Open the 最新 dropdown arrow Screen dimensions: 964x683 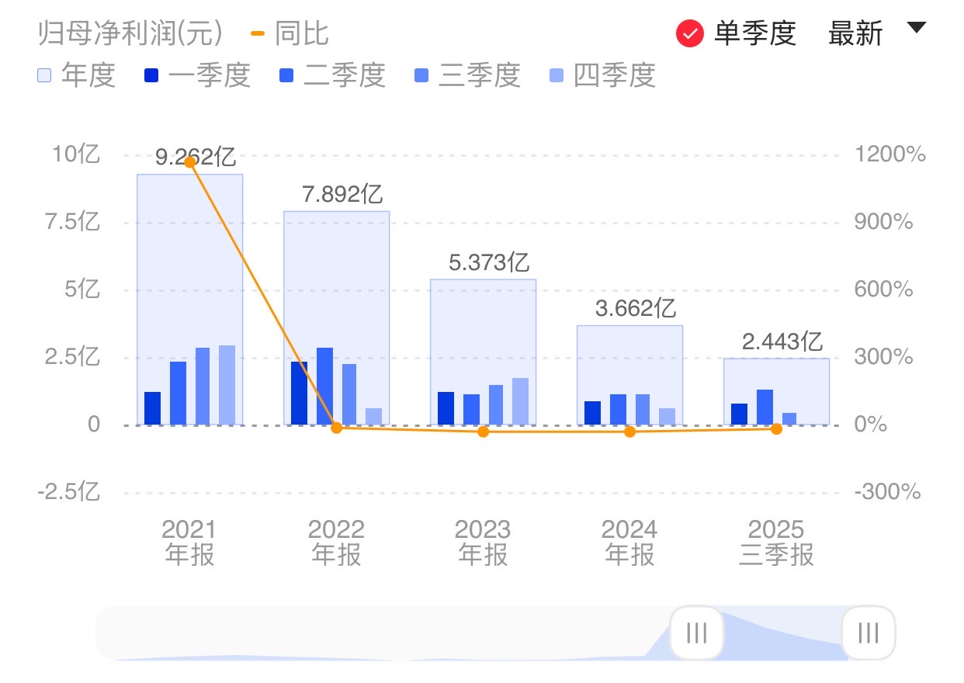[916, 29]
